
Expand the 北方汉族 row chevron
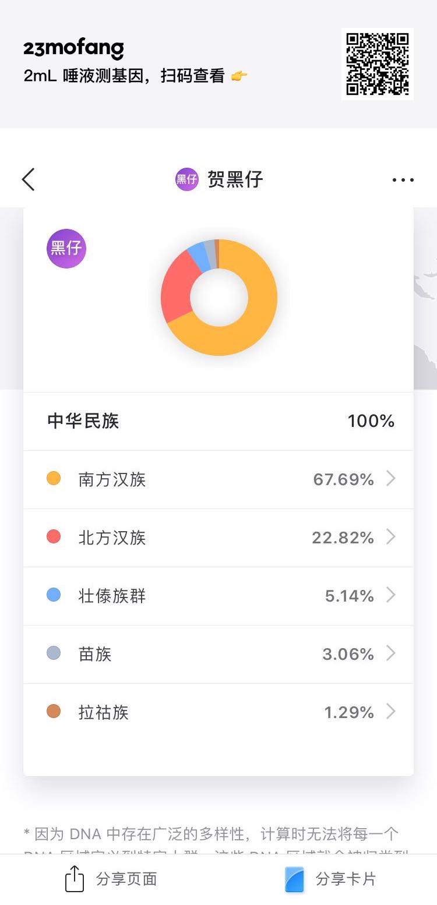[391, 537]
